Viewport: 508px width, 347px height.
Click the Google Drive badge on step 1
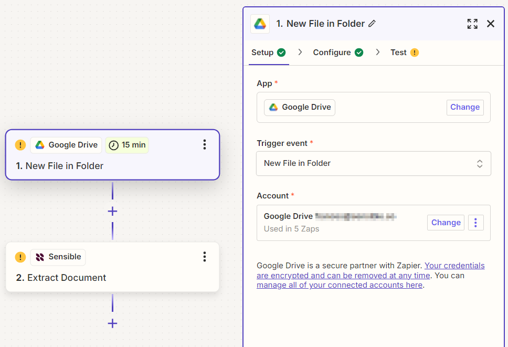[x=66, y=145]
